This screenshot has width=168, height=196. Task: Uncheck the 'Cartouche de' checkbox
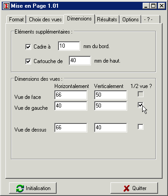(28, 61)
